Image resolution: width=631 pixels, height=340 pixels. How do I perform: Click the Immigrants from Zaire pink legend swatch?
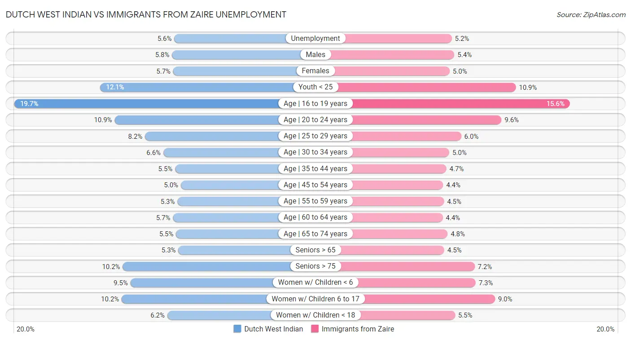[x=315, y=329]
